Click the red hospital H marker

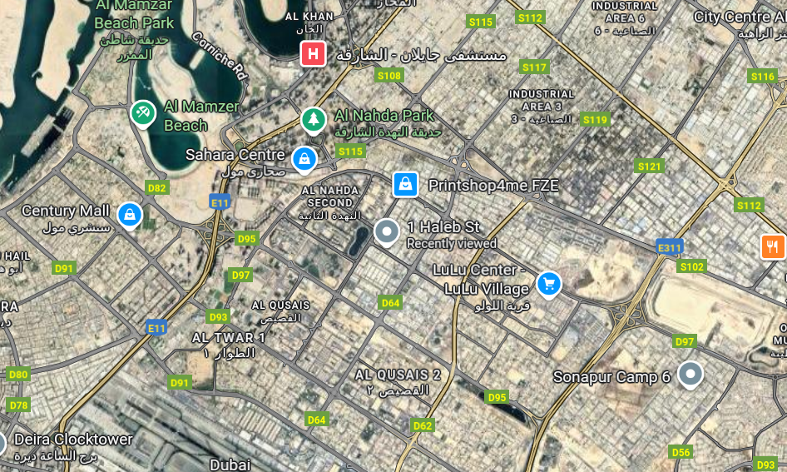(313, 54)
